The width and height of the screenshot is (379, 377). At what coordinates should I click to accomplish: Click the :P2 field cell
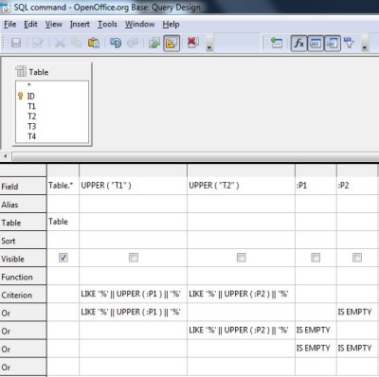pos(357,186)
